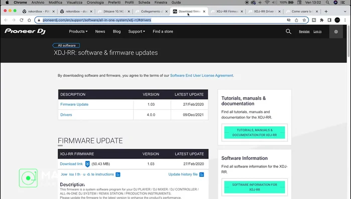
Task: Expand the Products dropdown
Action: (x=78, y=32)
